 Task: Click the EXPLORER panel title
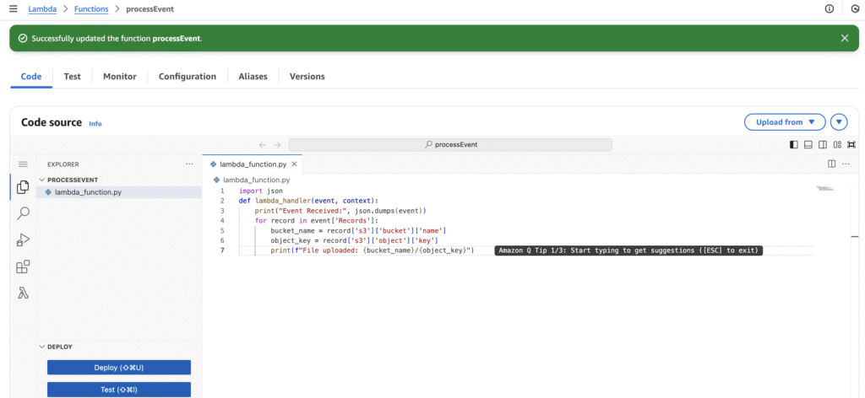click(x=63, y=164)
